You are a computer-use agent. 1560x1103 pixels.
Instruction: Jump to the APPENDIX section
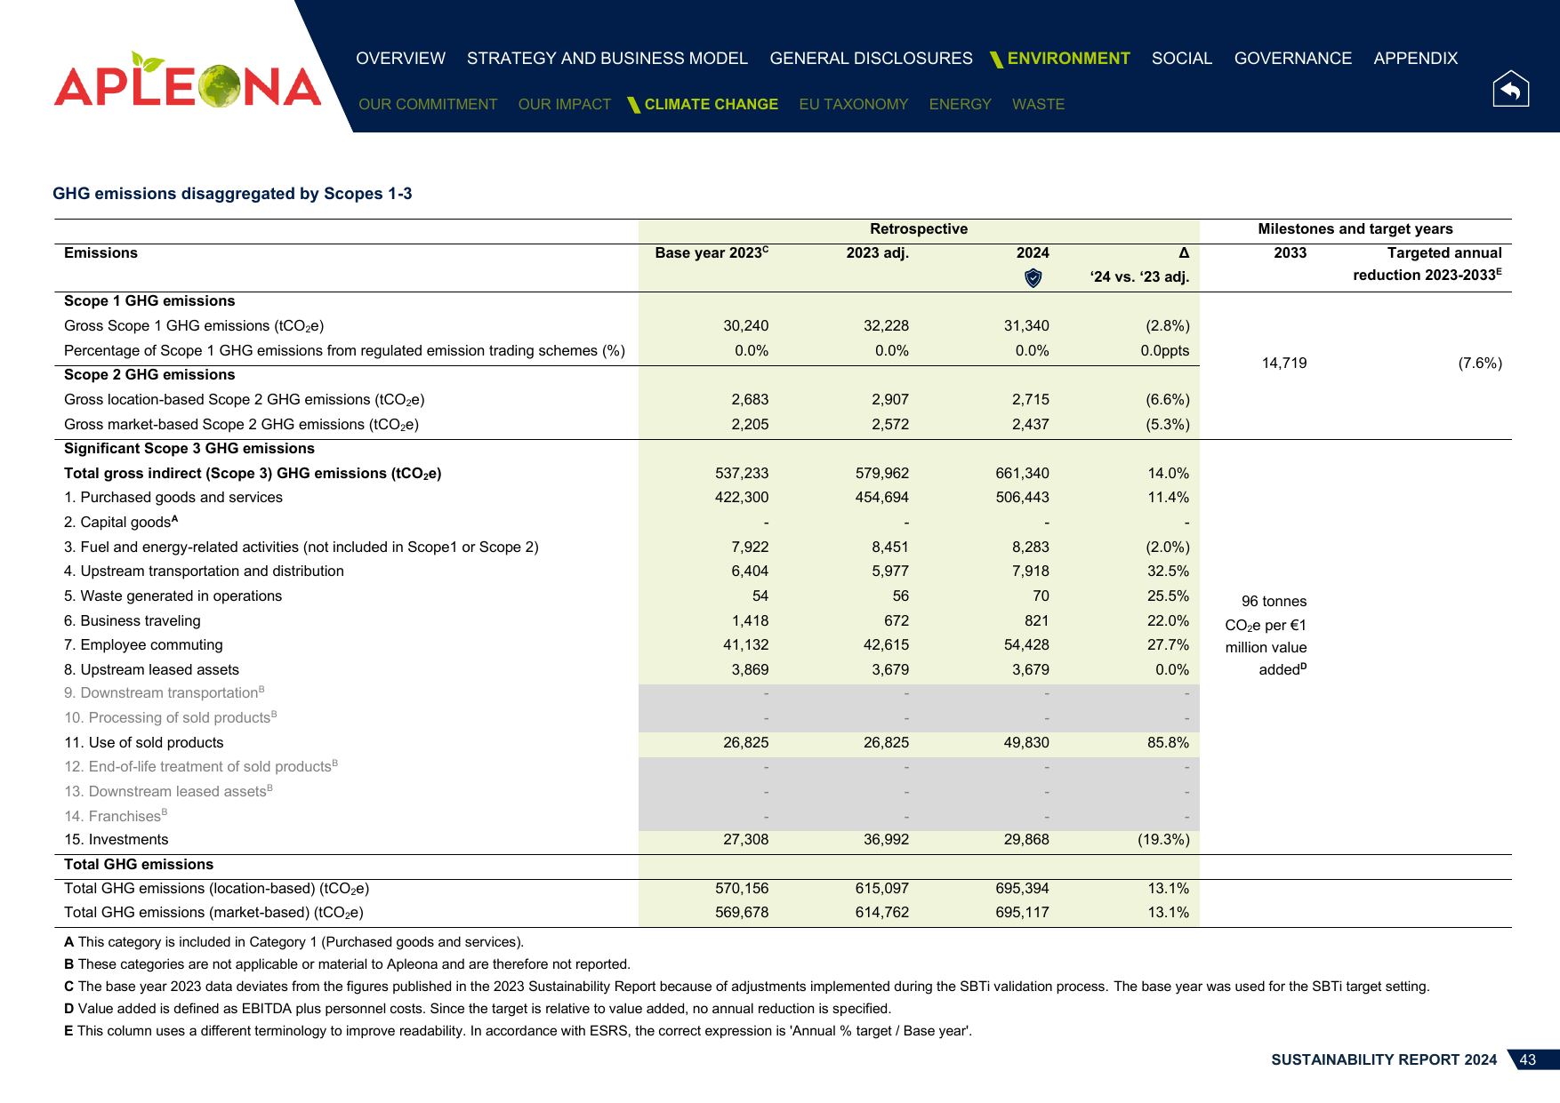click(1415, 58)
